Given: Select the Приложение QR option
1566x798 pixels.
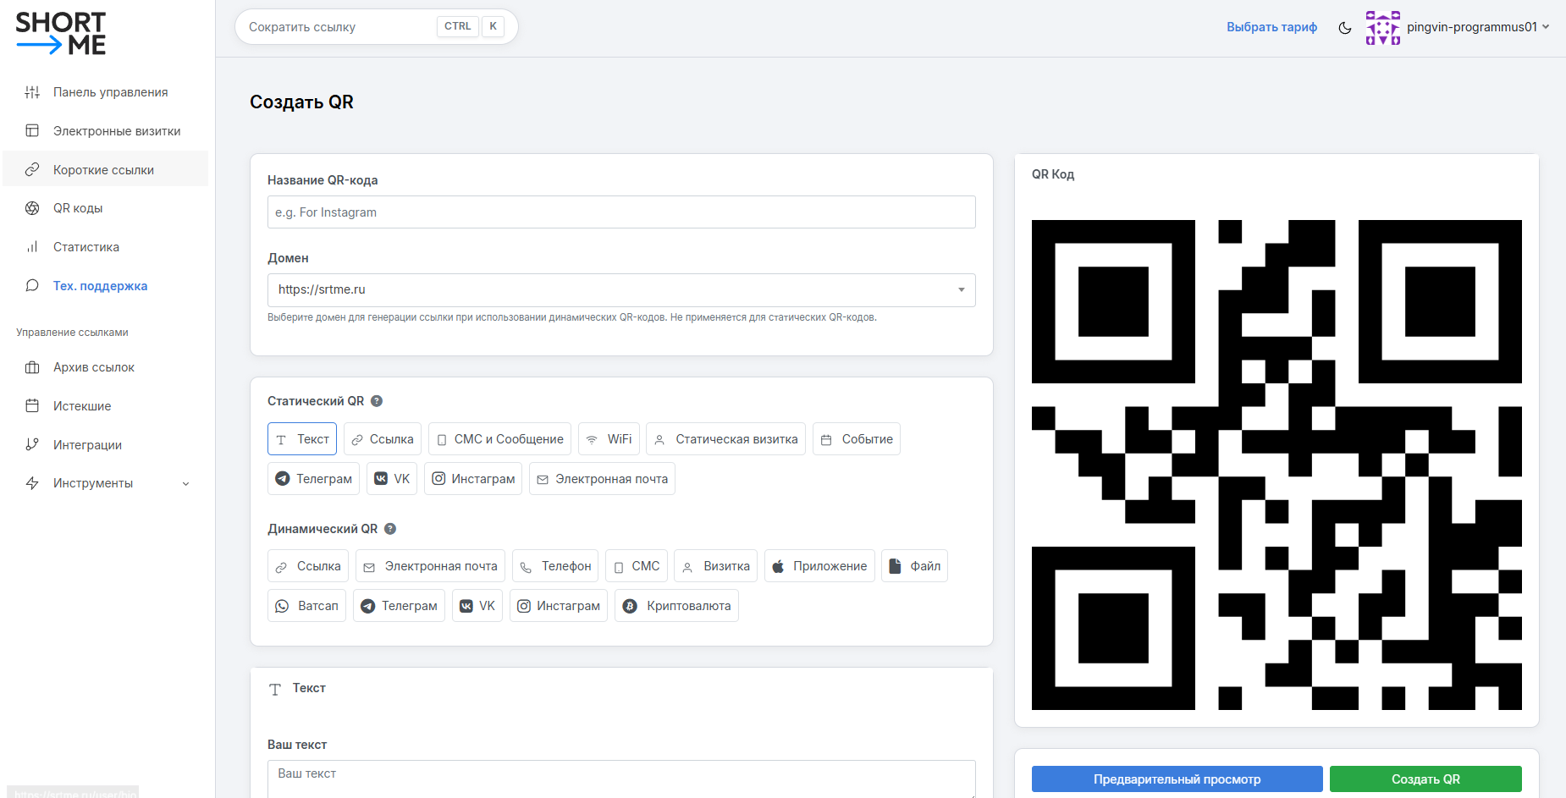Looking at the screenshot, I should pyautogui.click(x=819, y=566).
